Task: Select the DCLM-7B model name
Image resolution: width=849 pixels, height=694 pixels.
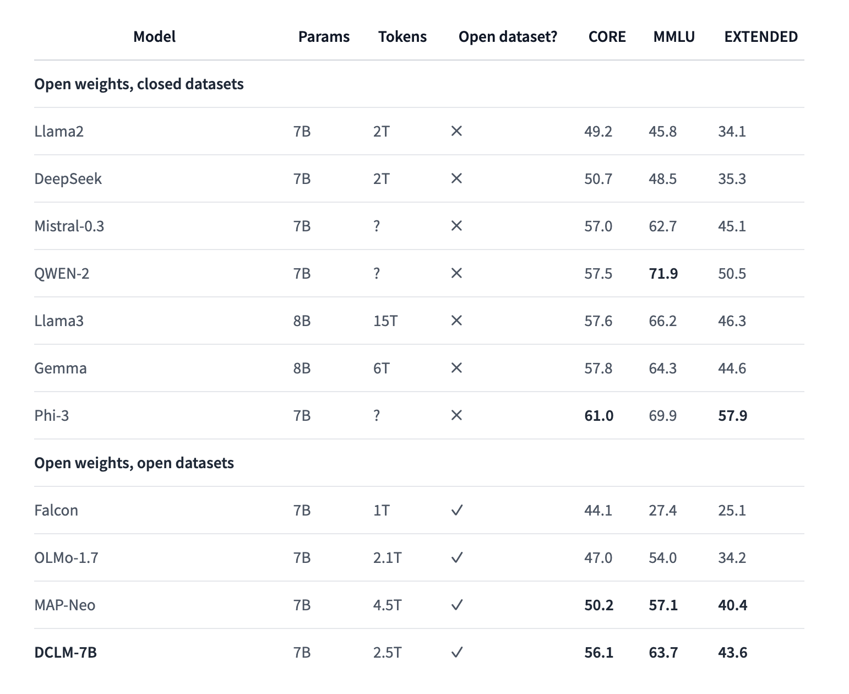Action: [x=66, y=652]
